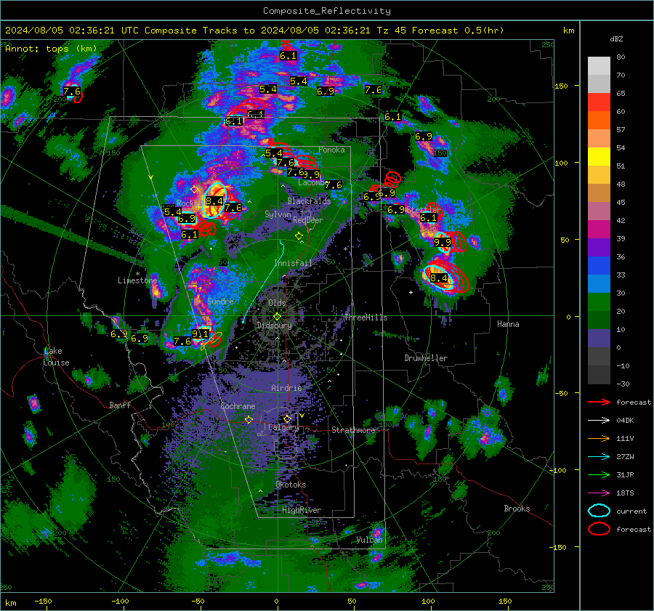Click the Olds city label

click(277, 303)
